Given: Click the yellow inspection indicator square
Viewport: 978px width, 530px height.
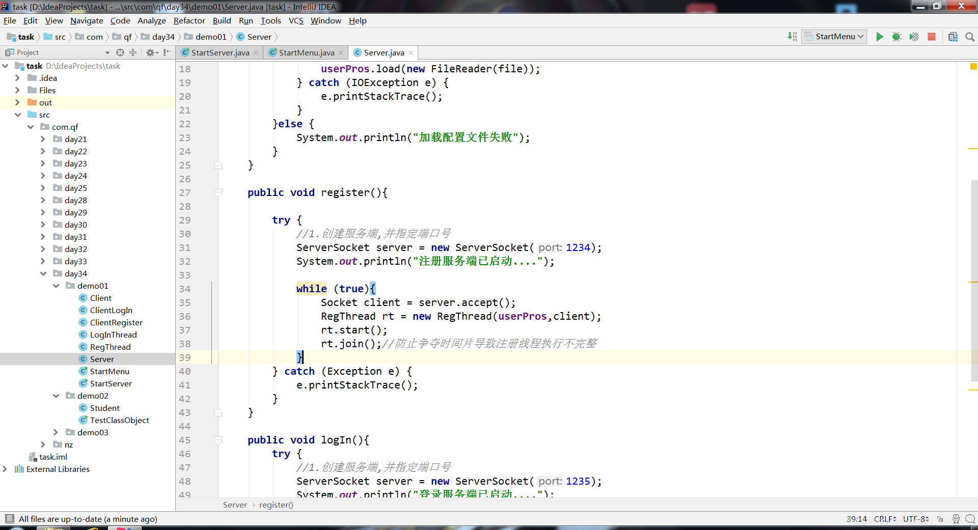Looking at the screenshot, I should [x=973, y=67].
